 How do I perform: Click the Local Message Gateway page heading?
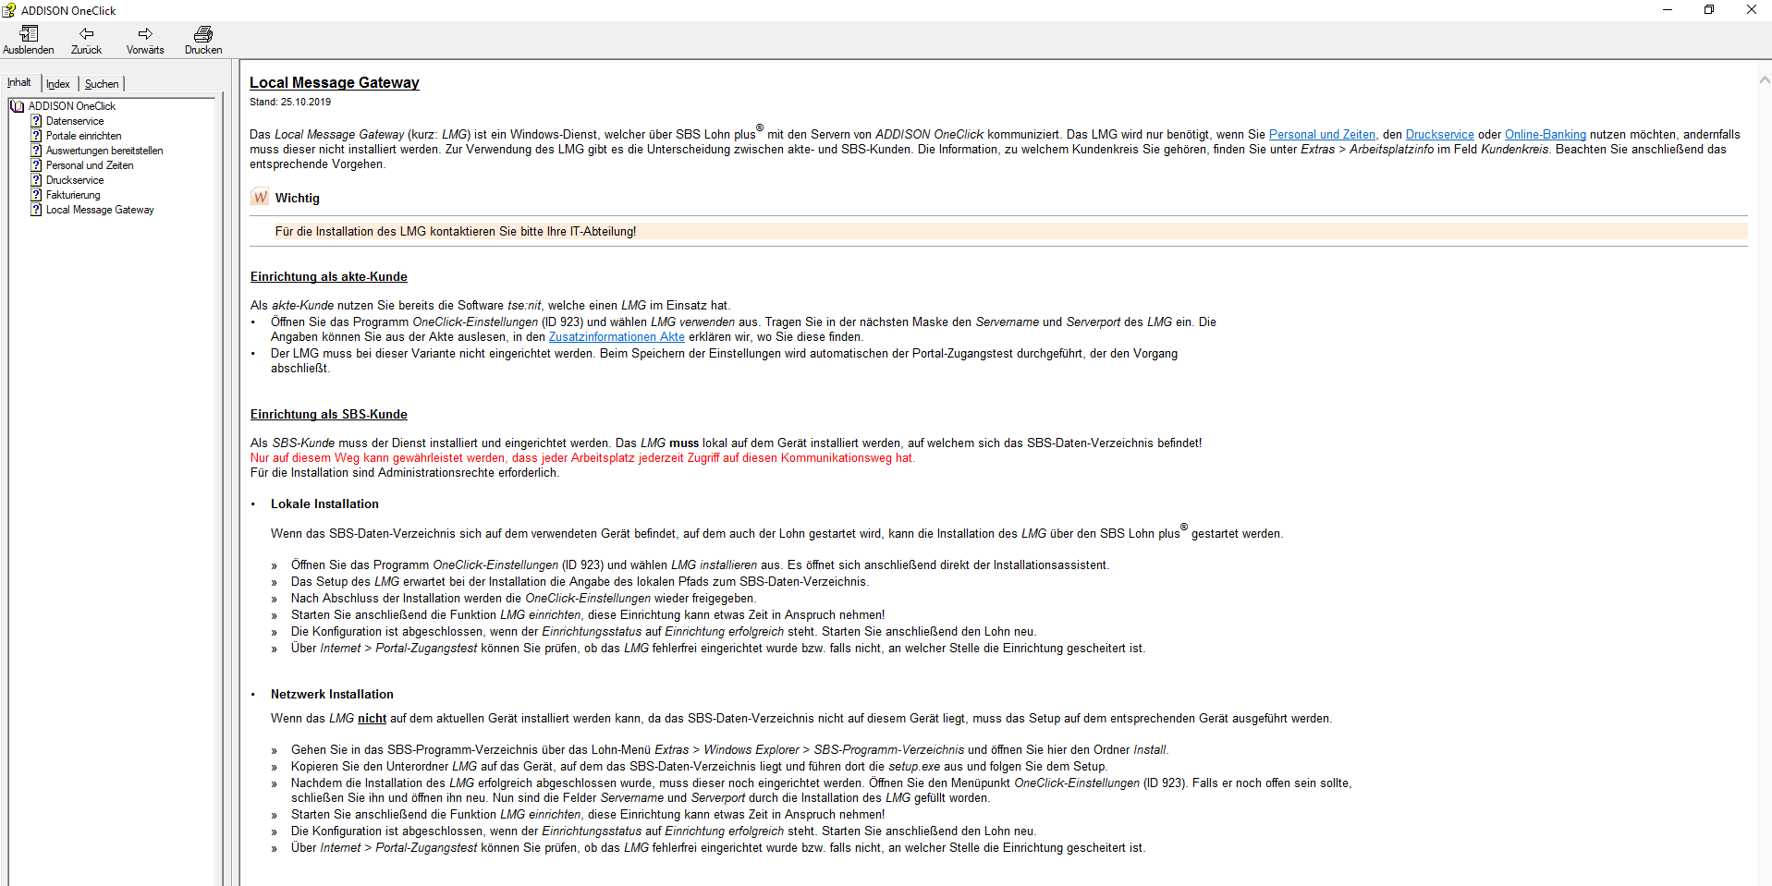[x=335, y=83]
